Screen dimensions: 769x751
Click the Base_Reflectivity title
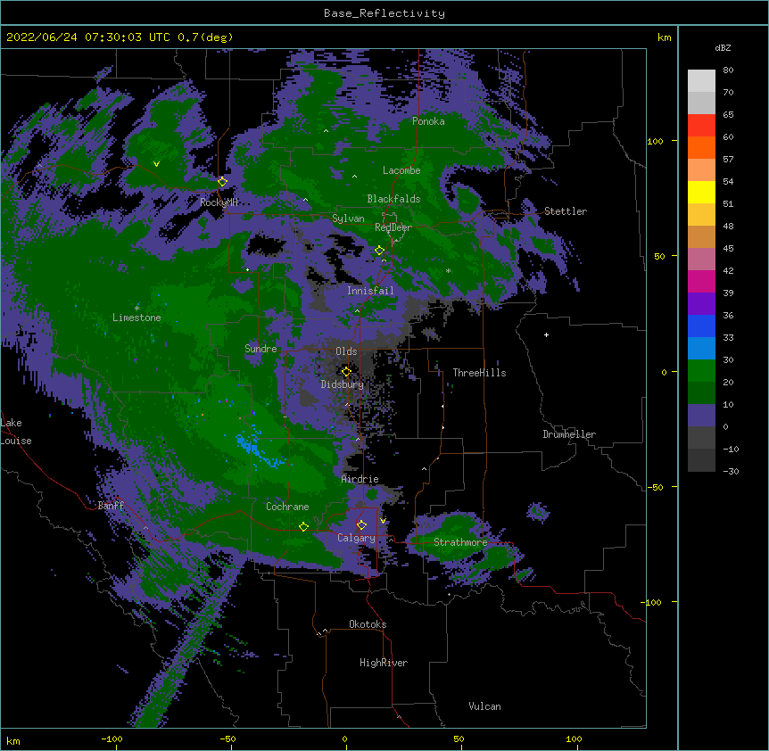click(384, 13)
